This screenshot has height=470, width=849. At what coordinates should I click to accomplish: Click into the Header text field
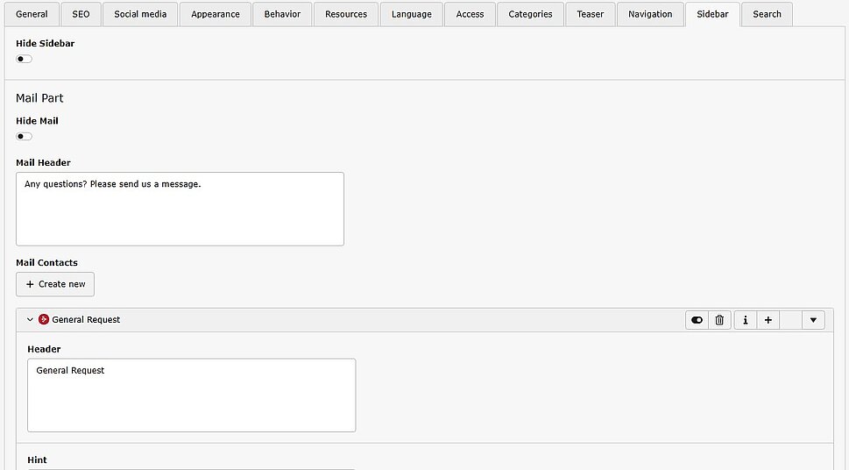pos(191,395)
